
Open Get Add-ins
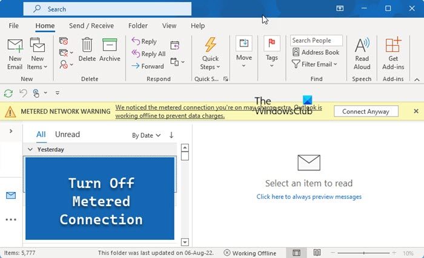[x=393, y=54]
